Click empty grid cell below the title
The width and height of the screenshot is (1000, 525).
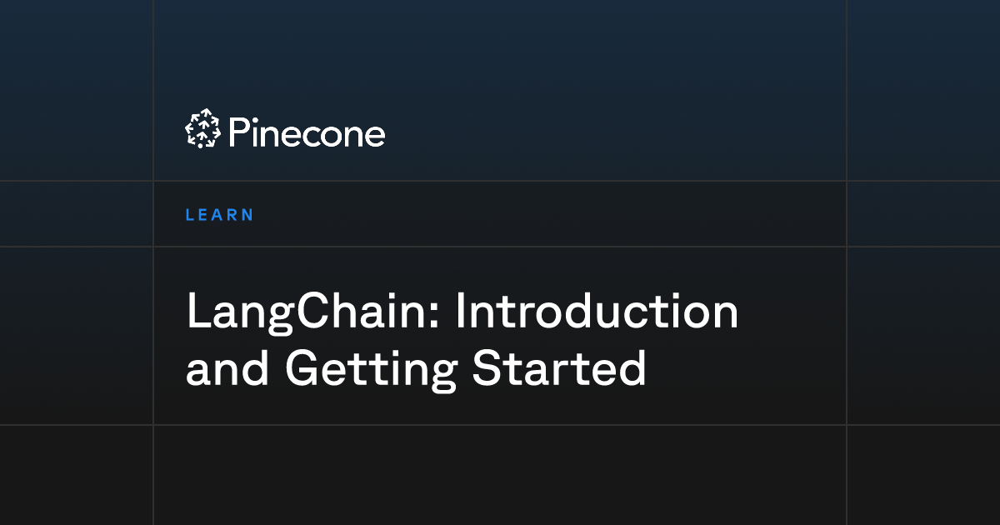(x=500, y=475)
